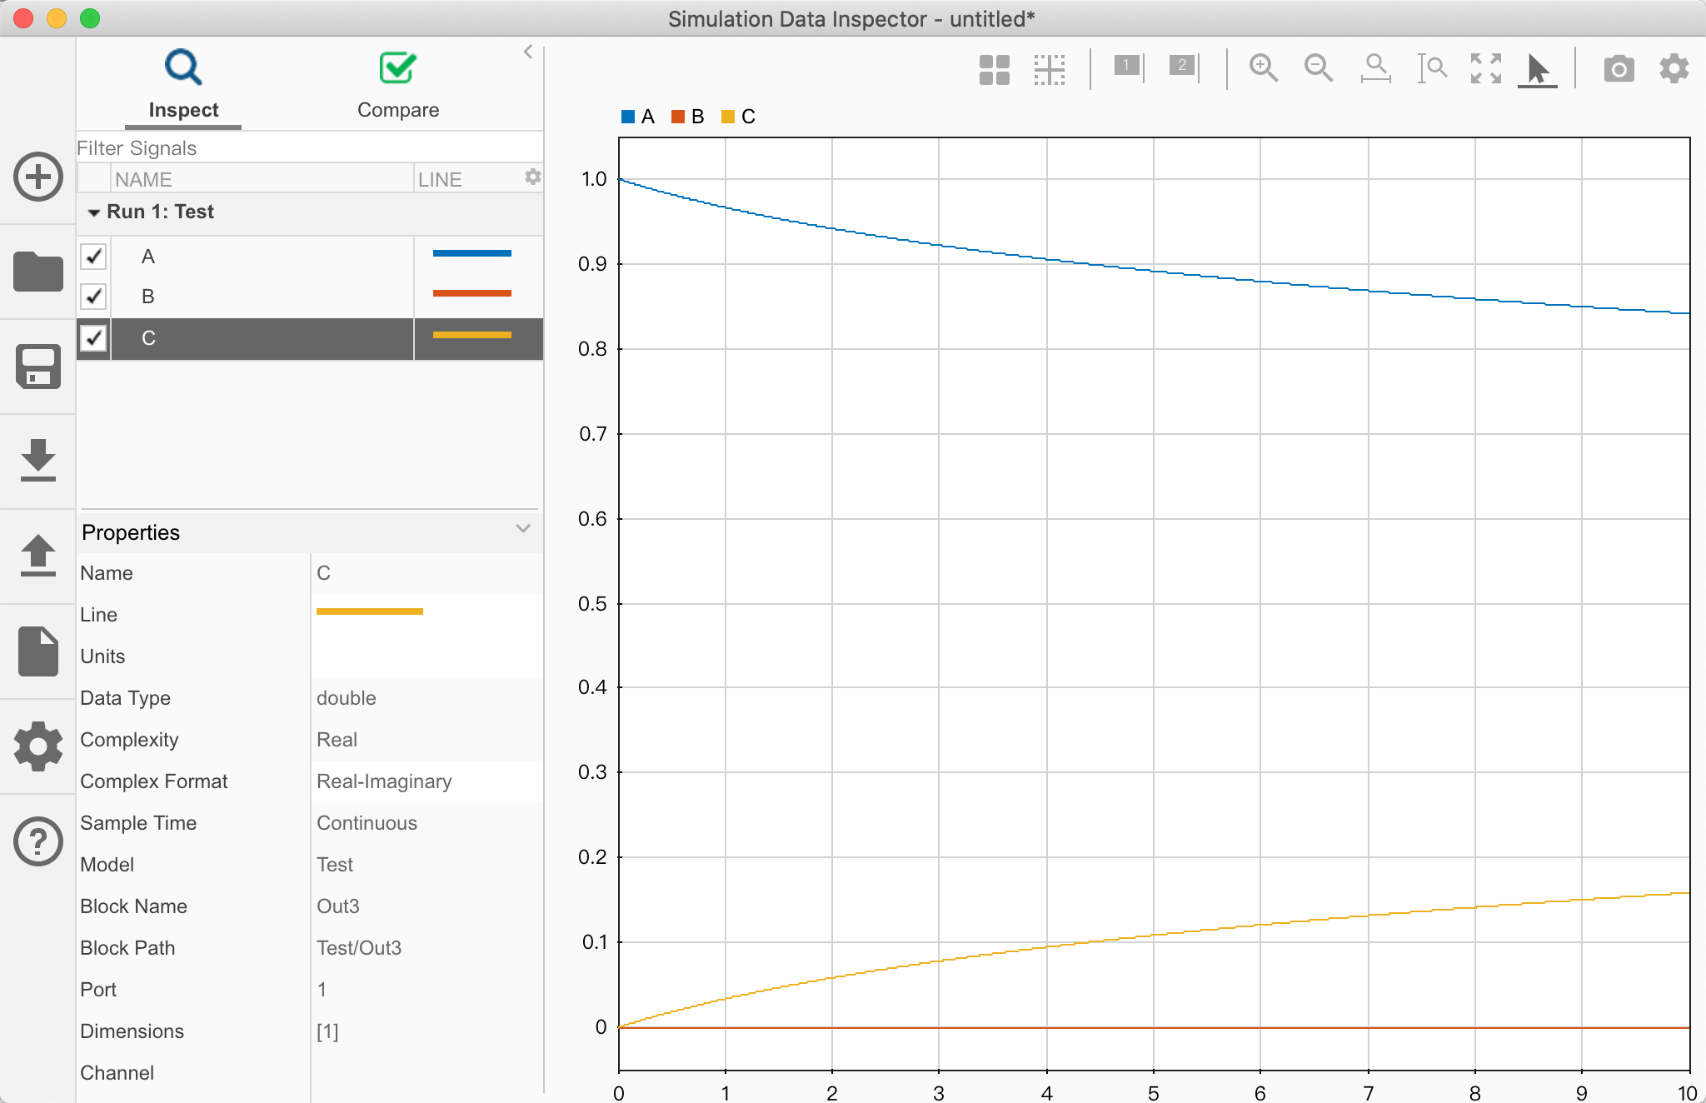Image resolution: width=1706 pixels, height=1103 pixels.
Task: Click the first data cursor icon
Action: (x=1128, y=67)
